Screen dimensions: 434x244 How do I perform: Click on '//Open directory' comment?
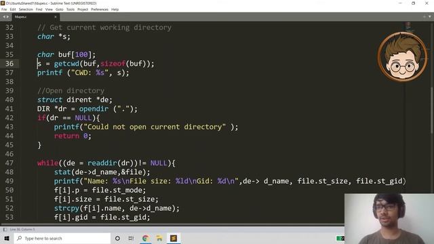71,91
